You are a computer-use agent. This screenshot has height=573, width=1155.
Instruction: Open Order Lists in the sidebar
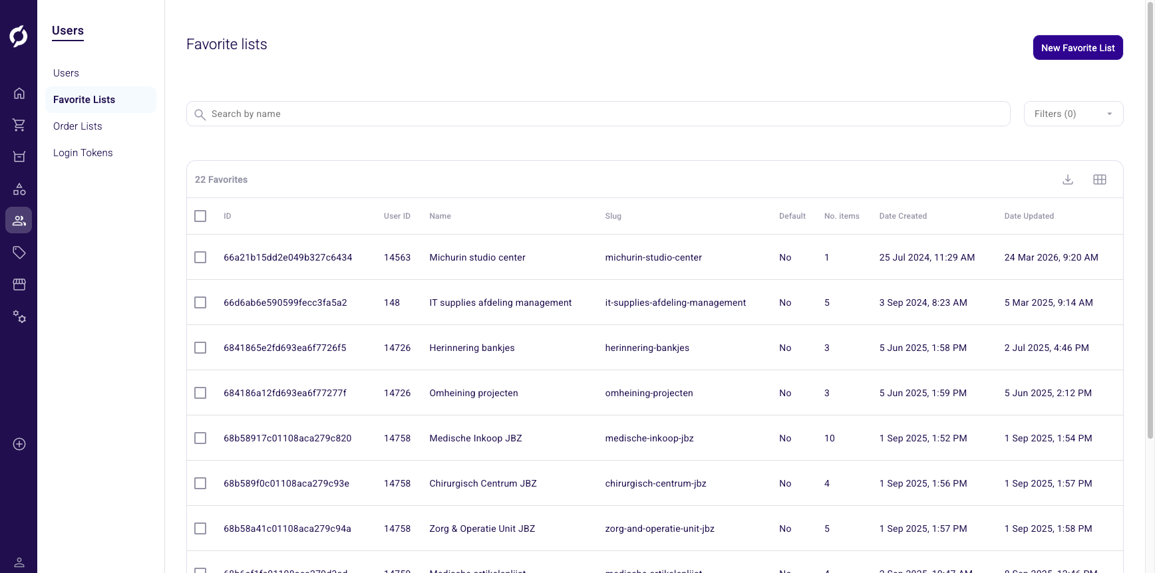78,126
